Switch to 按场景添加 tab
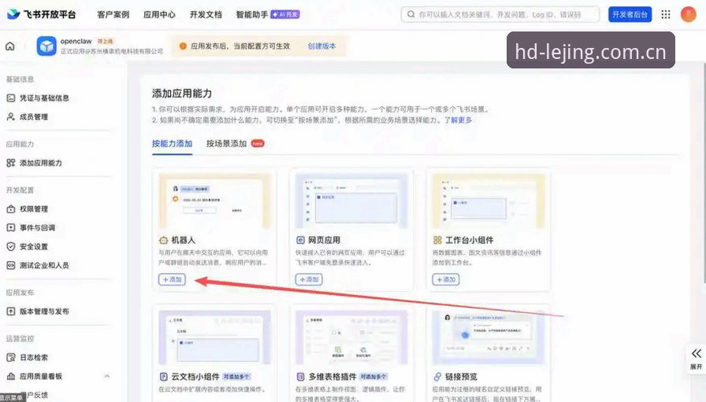The height and width of the screenshot is (402, 706). [x=226, y=144]
